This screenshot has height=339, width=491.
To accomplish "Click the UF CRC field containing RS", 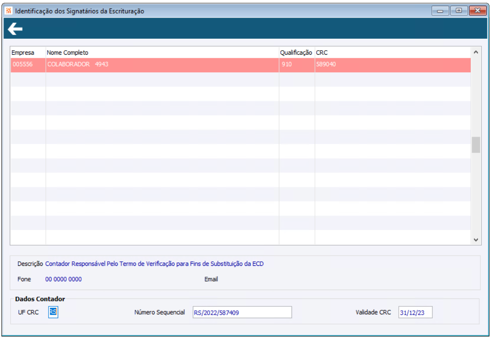I will 53,312.
